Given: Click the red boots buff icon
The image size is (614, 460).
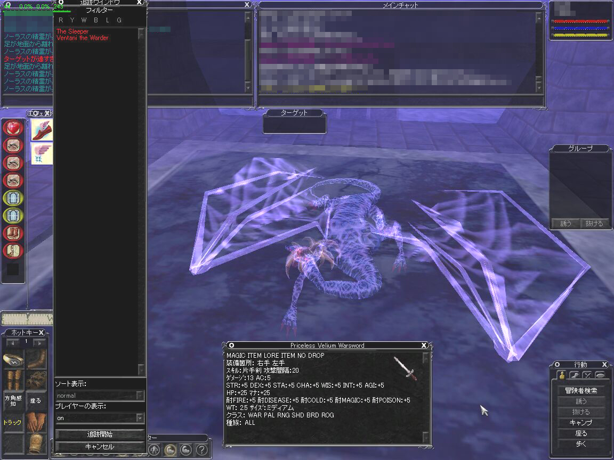Looking at the screenshot, I should 13,233.
